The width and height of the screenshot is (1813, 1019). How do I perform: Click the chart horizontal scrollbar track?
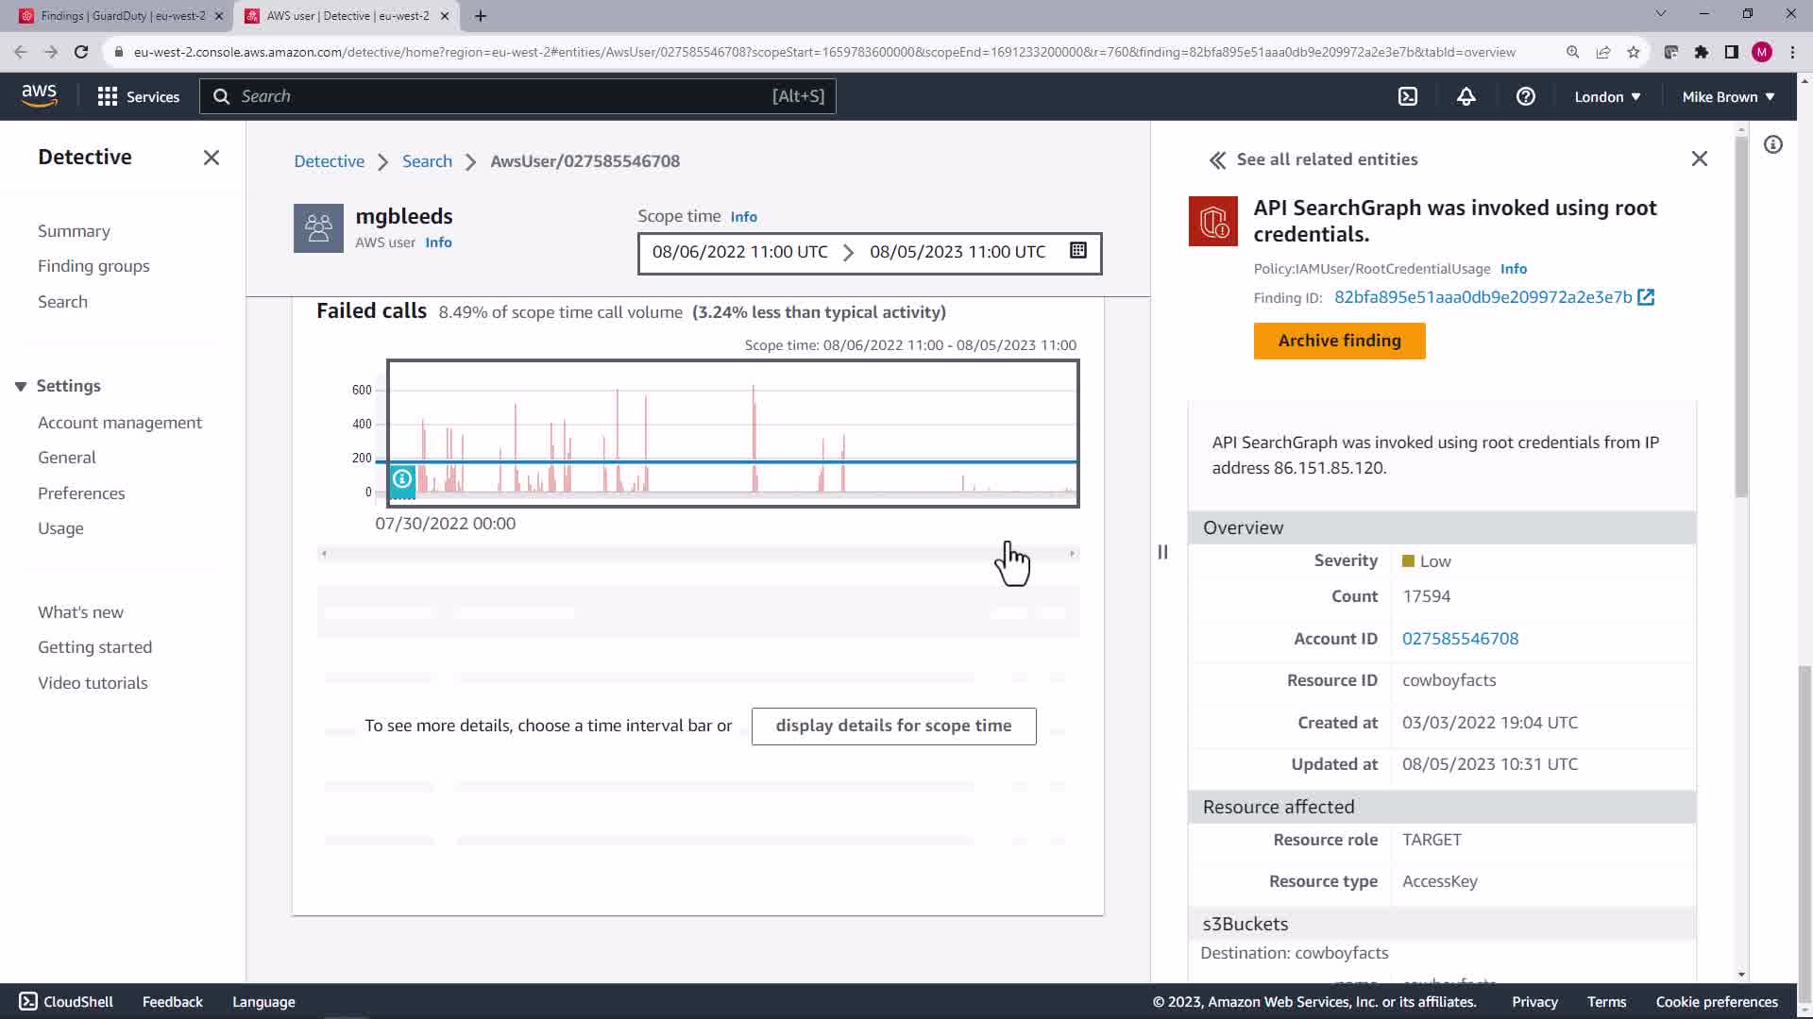click(x=698, y=554)
